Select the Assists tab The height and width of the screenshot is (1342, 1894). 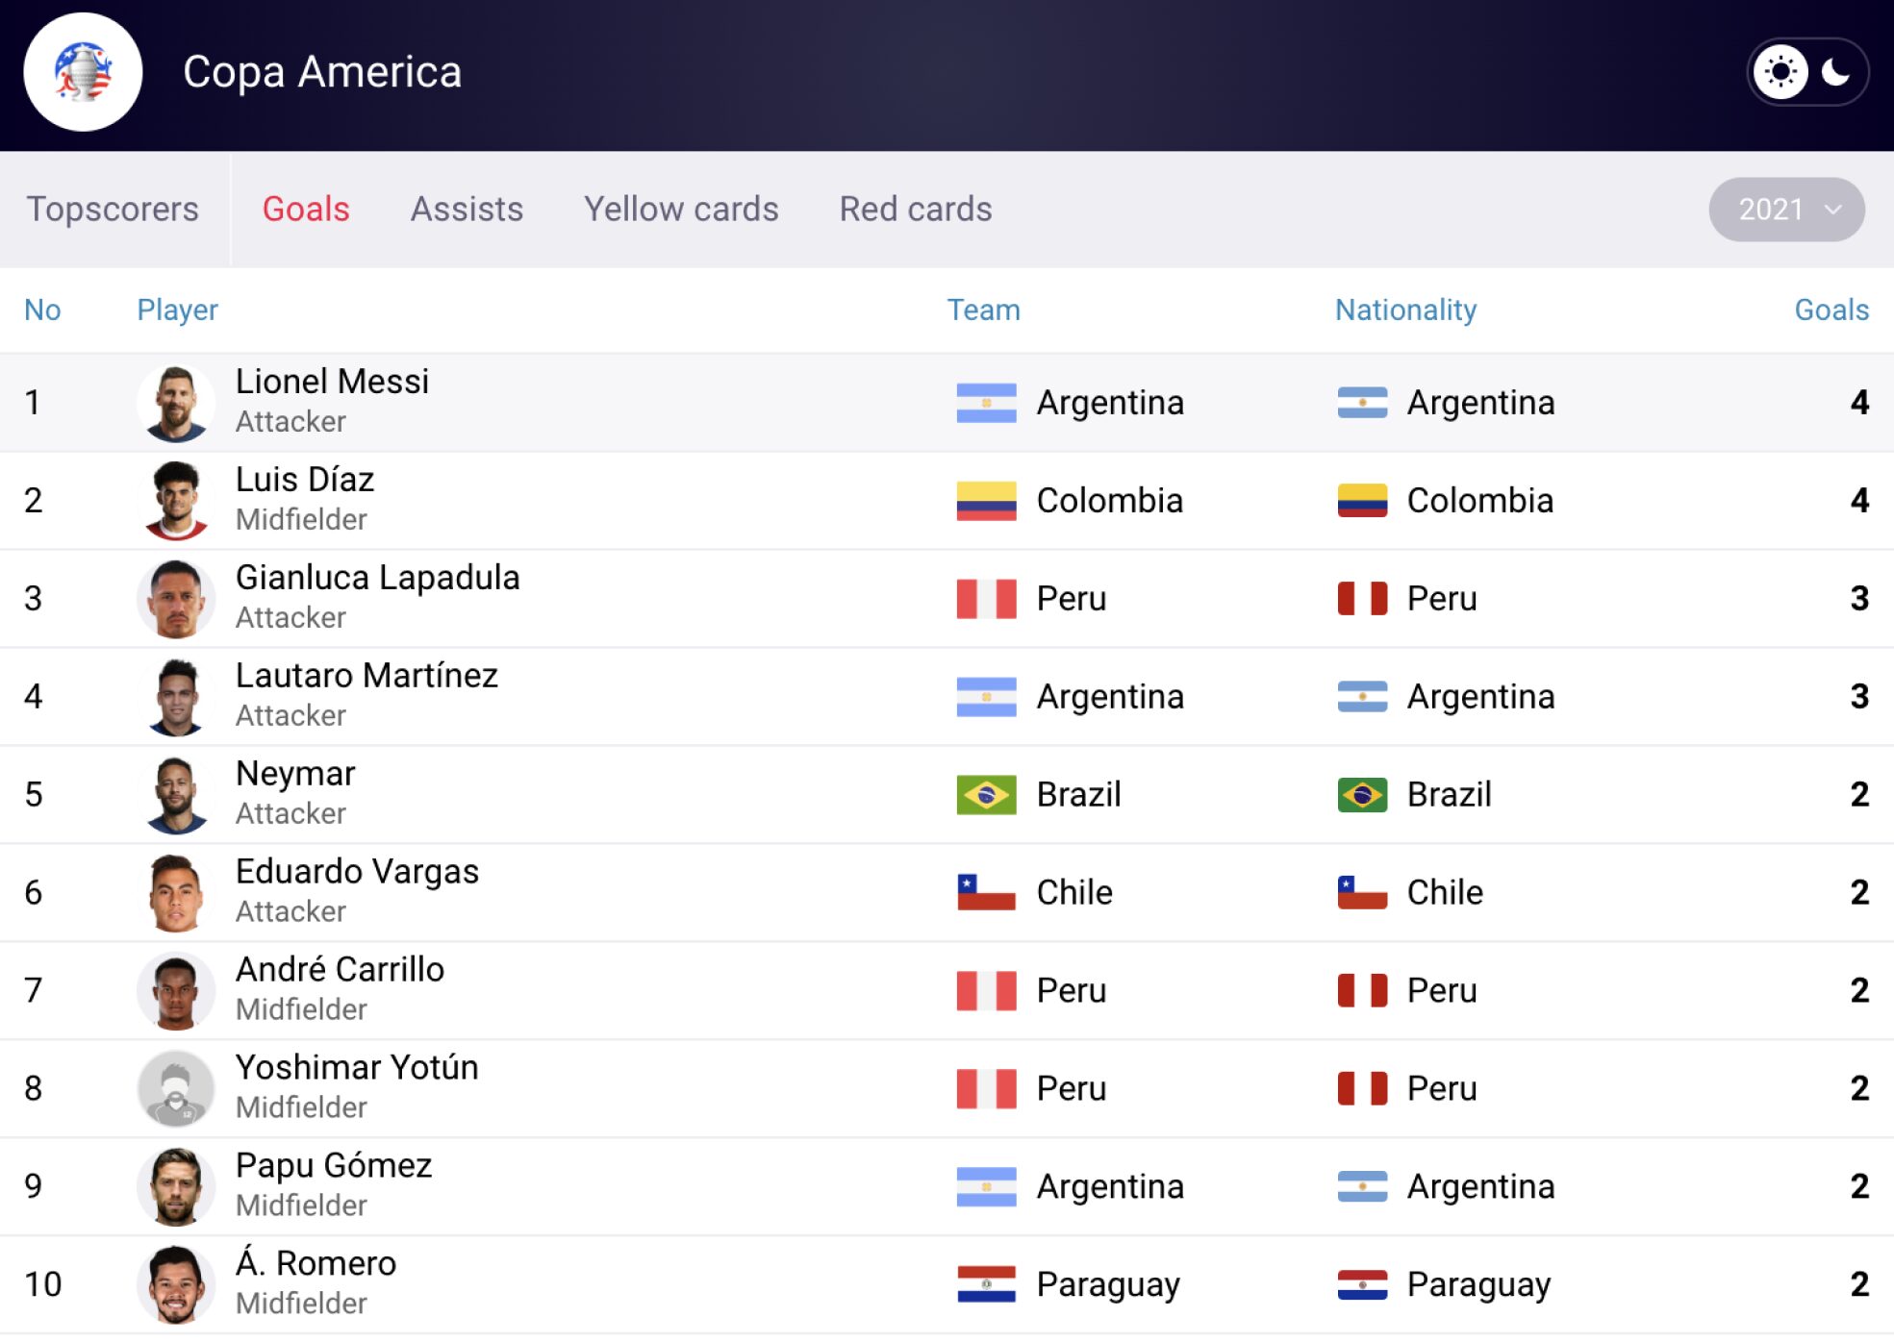(x=467, y=209)
